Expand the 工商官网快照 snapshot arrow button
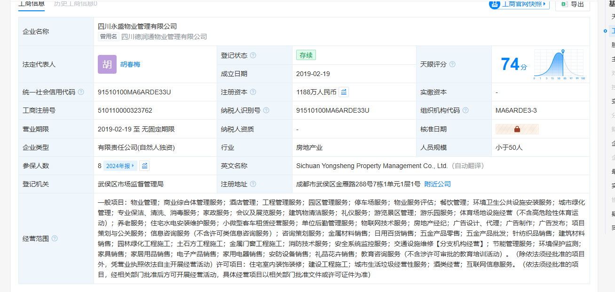The image size is (615, 292). (x=544, y=4)
